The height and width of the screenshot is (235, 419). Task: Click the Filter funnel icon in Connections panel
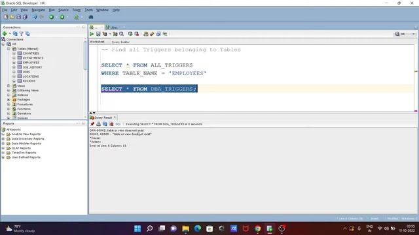click(x=22, y=33)
